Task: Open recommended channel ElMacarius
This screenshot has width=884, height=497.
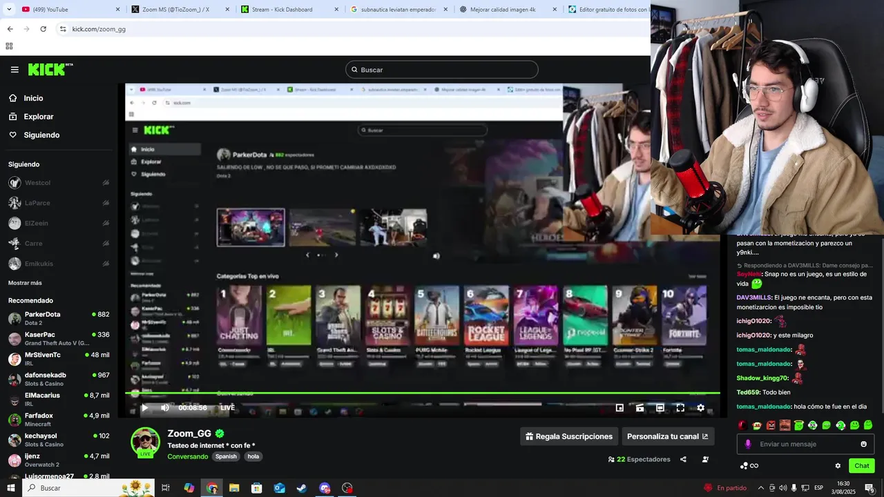Action: coord(59,399)
